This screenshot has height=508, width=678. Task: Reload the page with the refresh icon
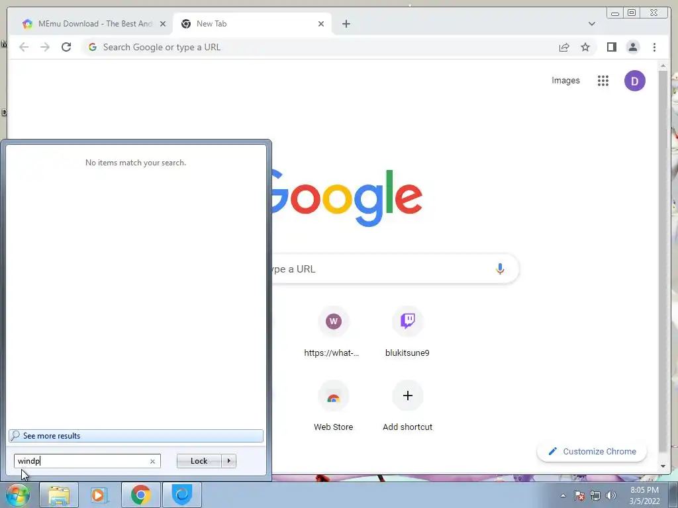tap(66, 47)
